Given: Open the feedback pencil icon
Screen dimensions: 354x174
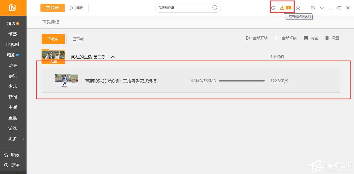Looking at the screenshot, I should click(x=313, y=8).
